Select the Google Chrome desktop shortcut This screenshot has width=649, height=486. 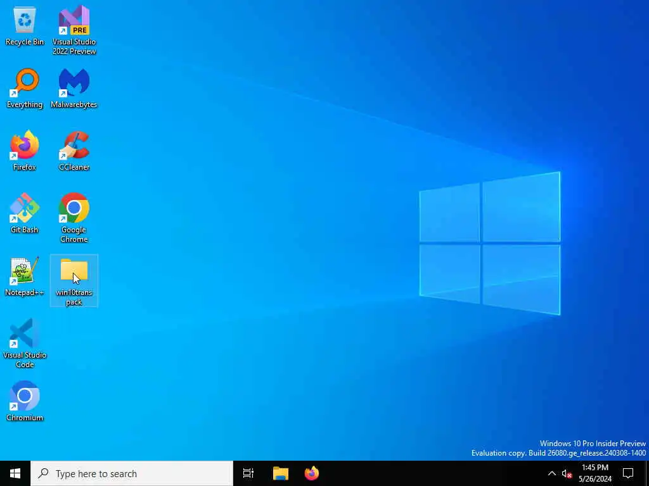coord(74,218)
